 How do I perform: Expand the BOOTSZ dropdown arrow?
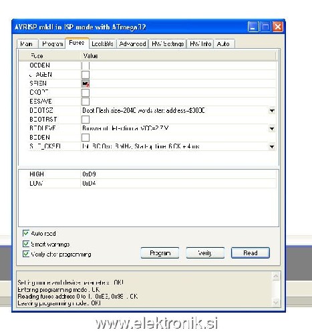click(272, 111)
